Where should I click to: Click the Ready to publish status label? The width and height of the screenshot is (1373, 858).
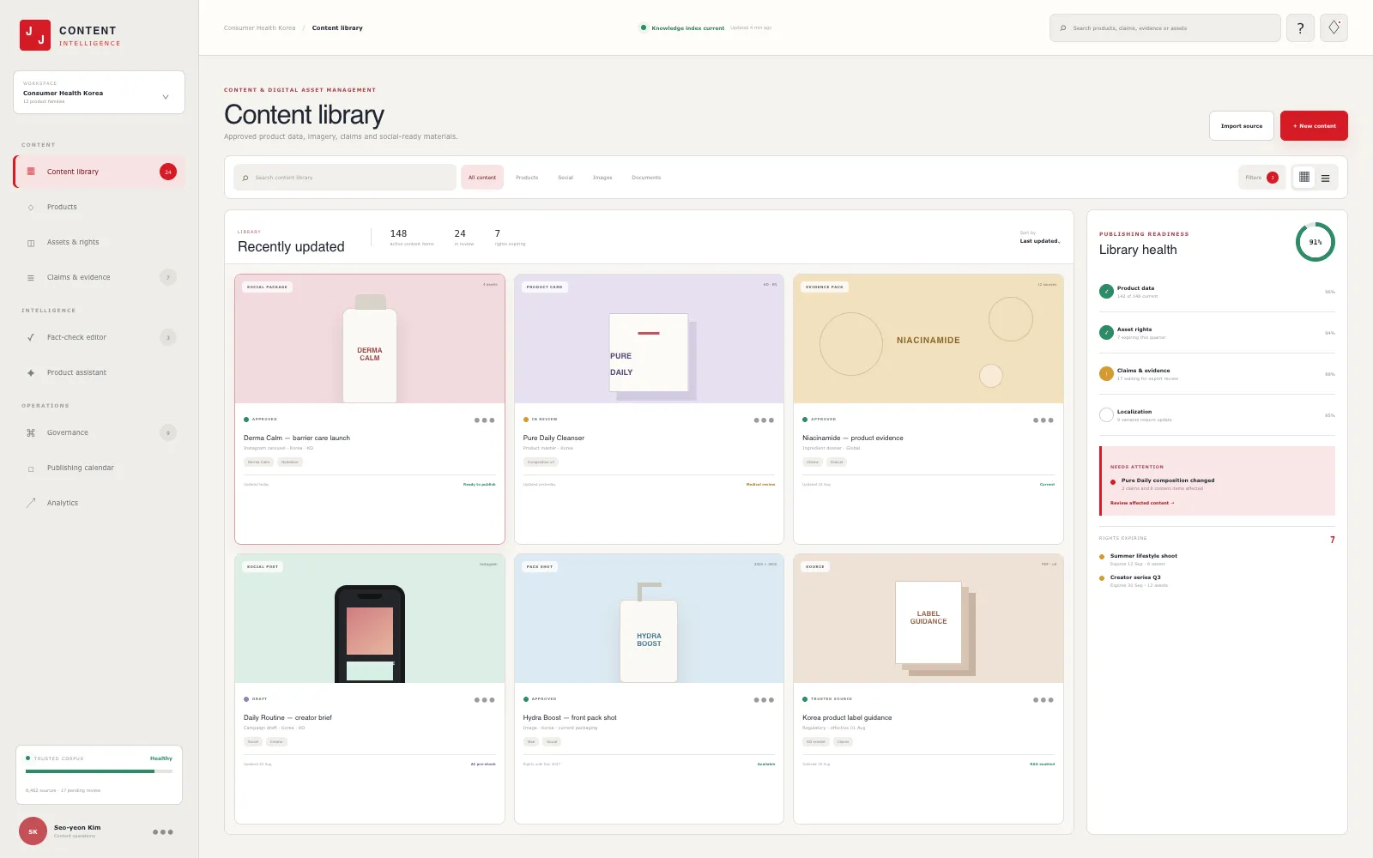point(480,485)
